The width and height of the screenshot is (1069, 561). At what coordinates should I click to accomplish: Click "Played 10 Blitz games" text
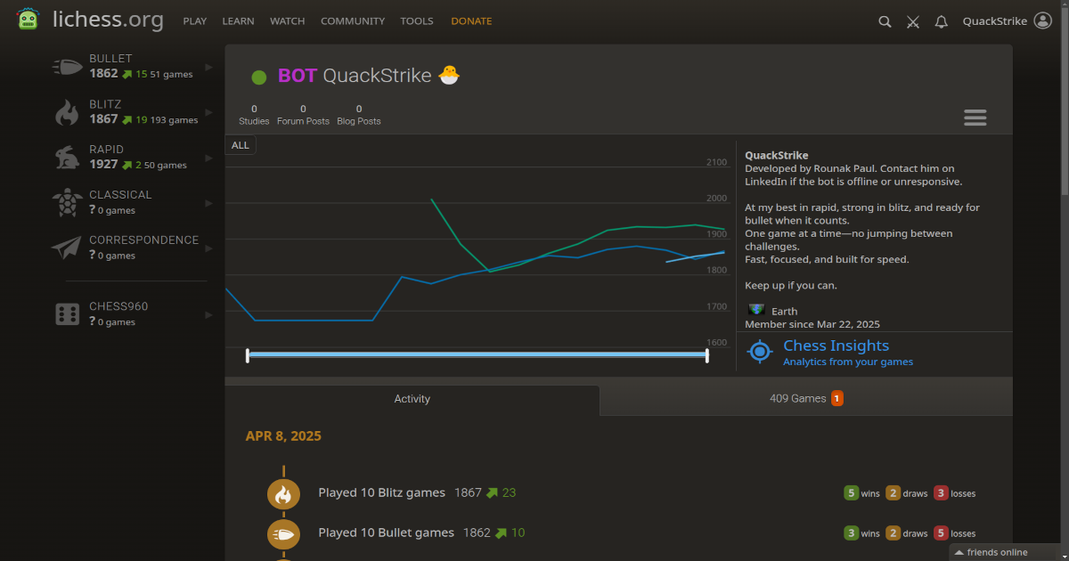coord(381,492)
